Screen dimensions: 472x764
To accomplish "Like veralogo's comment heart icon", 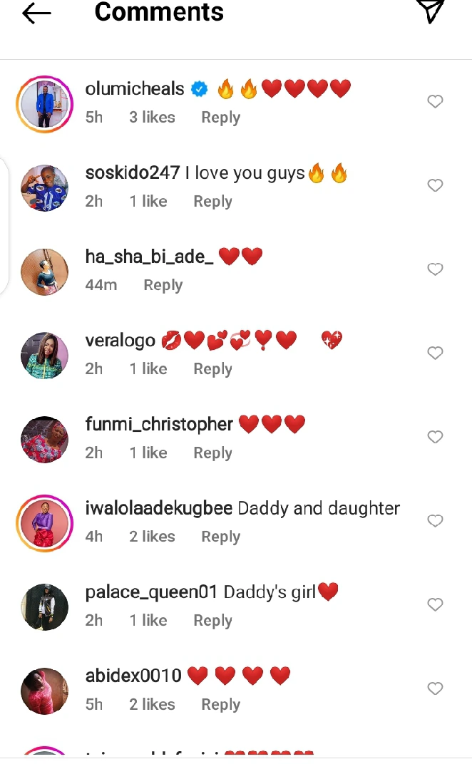I will click(x=435, y=353).
